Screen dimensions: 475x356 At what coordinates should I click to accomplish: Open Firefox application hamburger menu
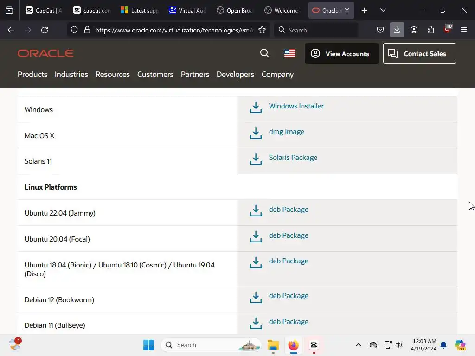coord(464,30)
